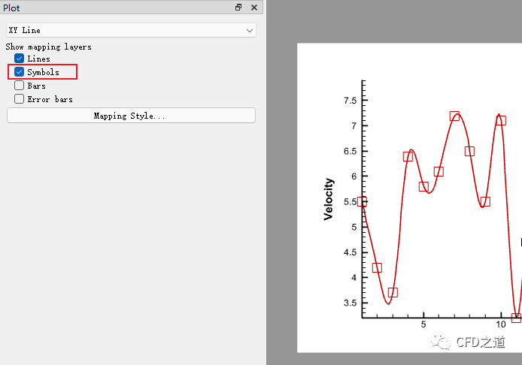Viewport: 522px width, 365px height.
Task: Undock the Plot panel using float icon
Action: [x=238, y=8]
